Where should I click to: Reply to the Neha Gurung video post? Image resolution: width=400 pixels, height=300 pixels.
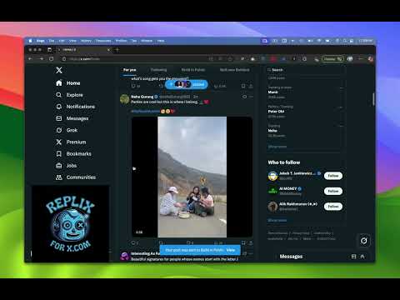pyautogui.click(x=134, y=242)
